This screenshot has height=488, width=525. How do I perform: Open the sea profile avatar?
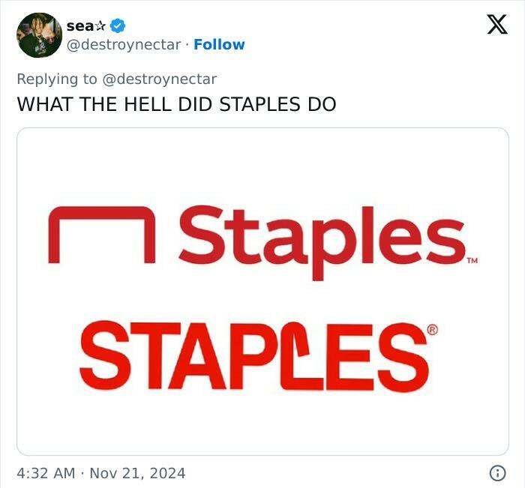tap(39, 35)
